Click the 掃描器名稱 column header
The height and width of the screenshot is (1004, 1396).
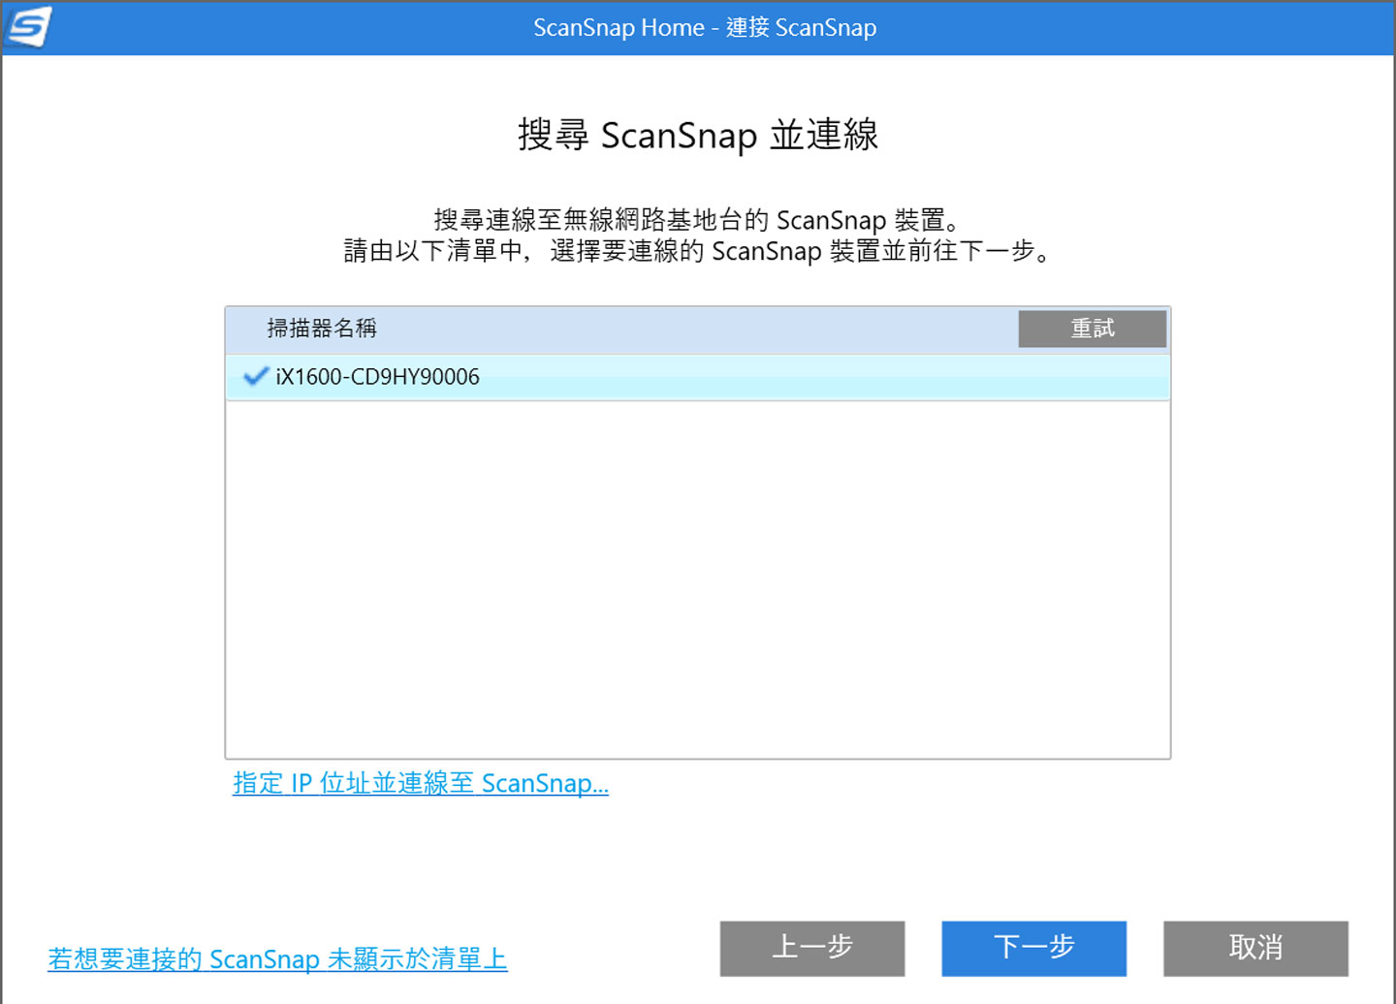[320, 329]
